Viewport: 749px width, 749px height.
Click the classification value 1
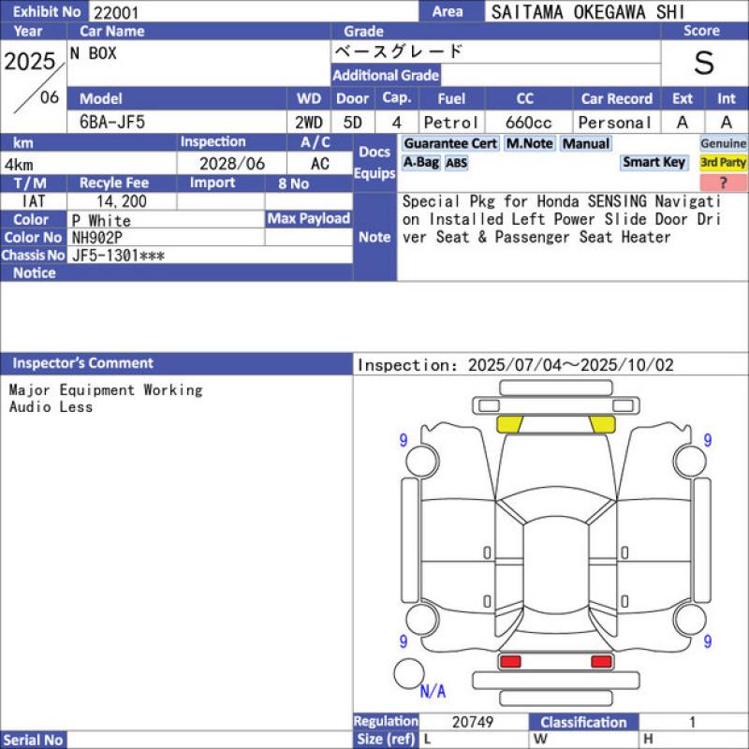pyautogui.click(x=692, y=722)
